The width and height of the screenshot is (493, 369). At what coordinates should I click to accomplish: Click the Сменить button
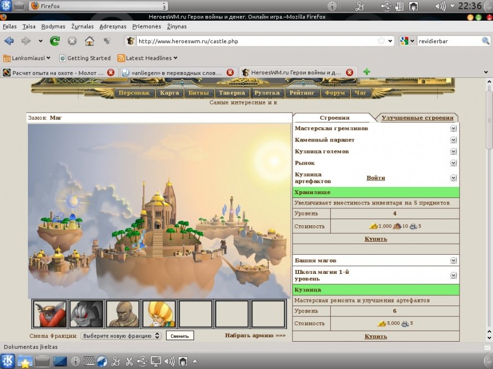tap(180, 336)
